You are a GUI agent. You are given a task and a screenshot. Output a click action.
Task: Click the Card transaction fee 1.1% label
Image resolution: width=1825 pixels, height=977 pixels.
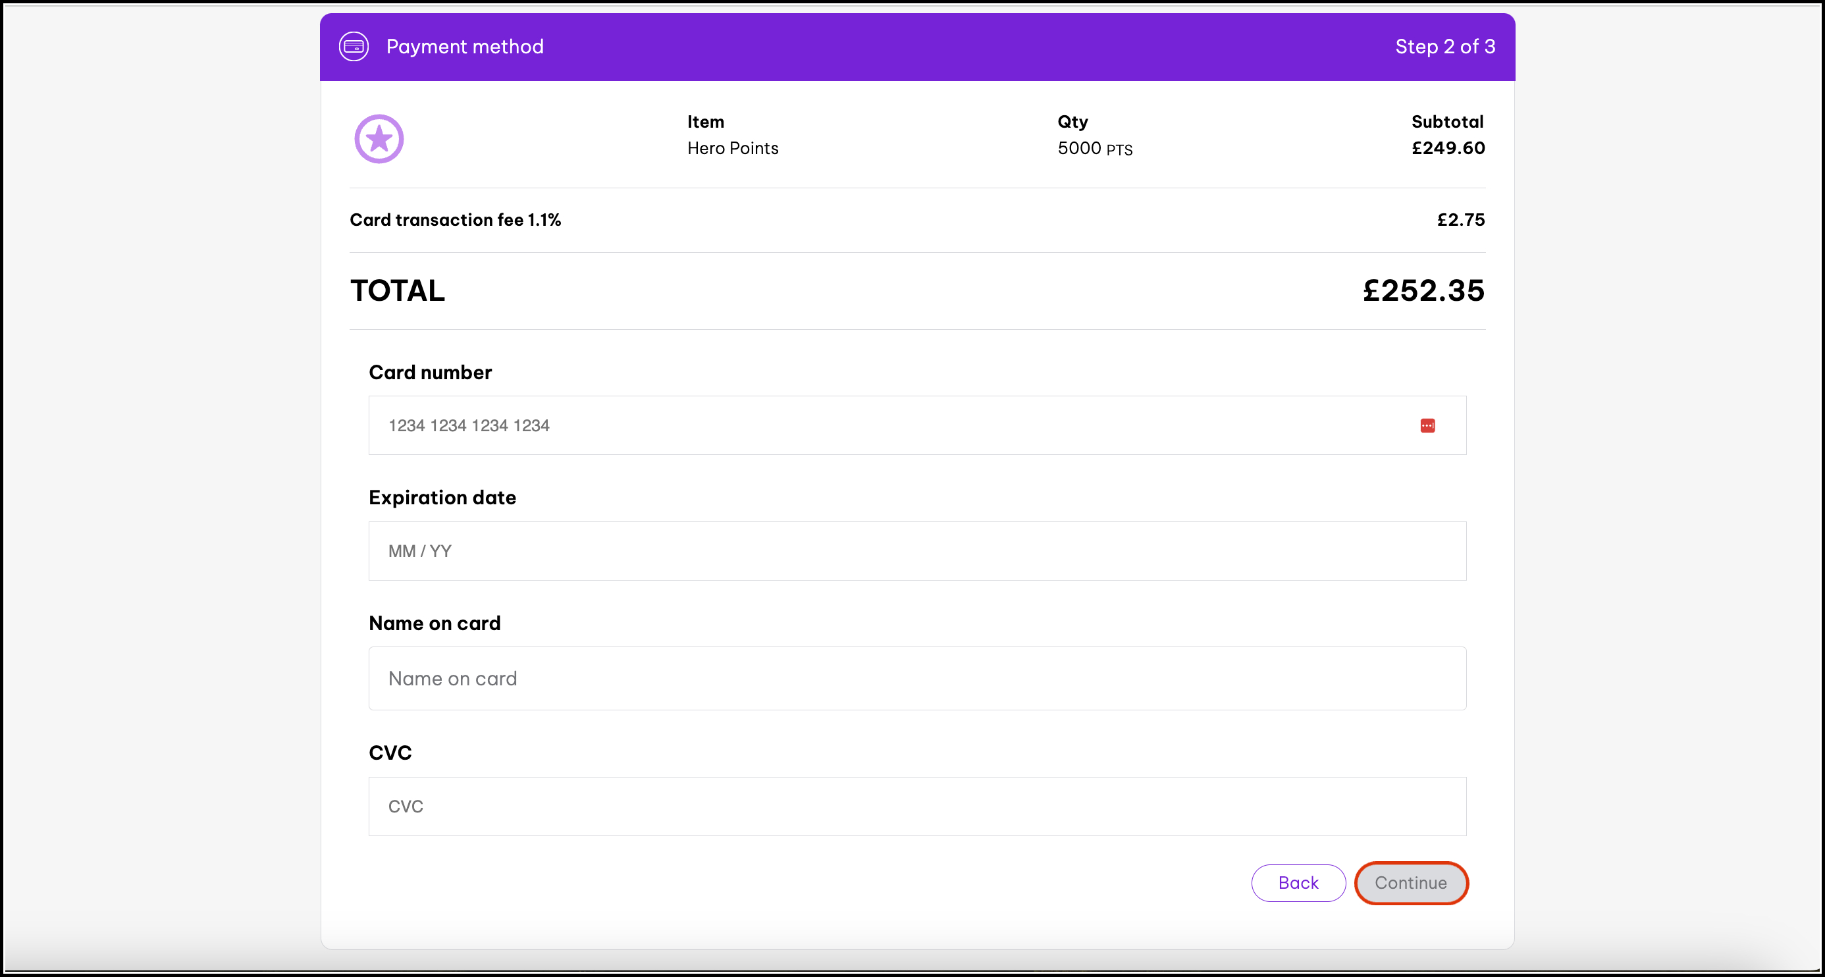[455, 221]
